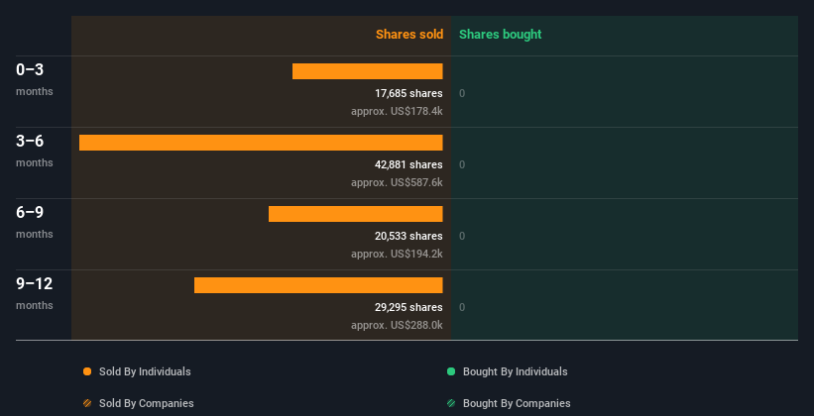814x416 pixels.
Task: Toggle the Bought By Individuals legend label
Action: 515,371
